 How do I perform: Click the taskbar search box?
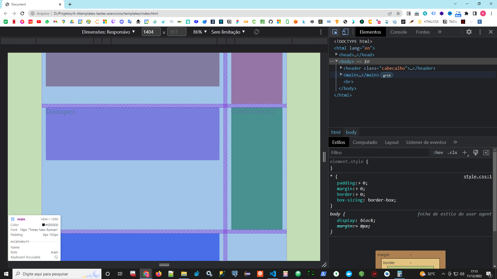point(57,274)
